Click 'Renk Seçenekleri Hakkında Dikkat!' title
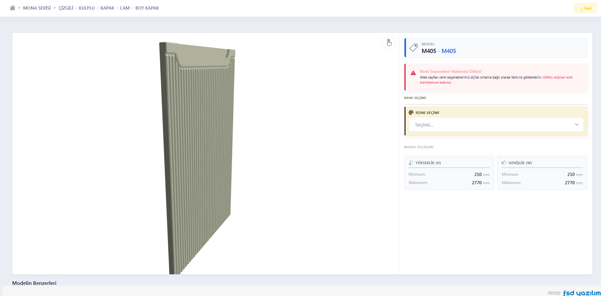This screenshot has height=296, width=601. 451,72
